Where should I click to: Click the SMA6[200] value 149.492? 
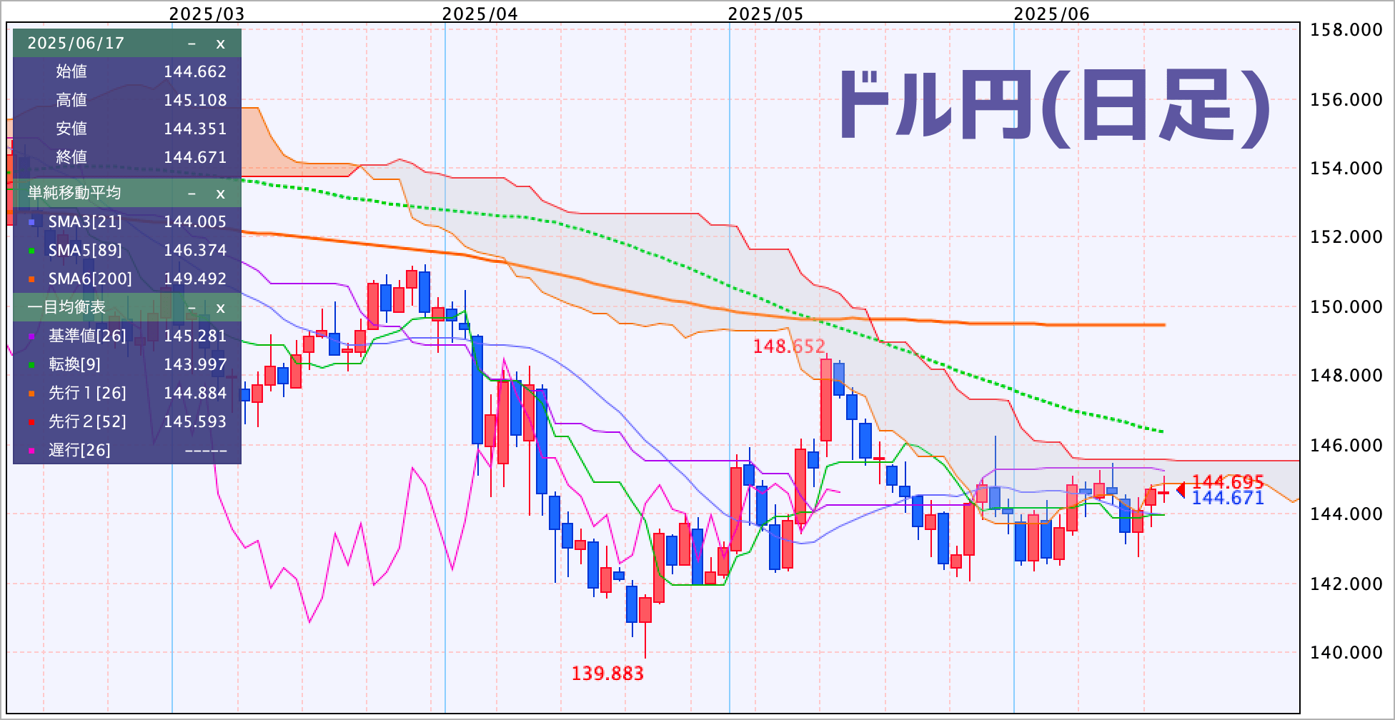point(195,279)
